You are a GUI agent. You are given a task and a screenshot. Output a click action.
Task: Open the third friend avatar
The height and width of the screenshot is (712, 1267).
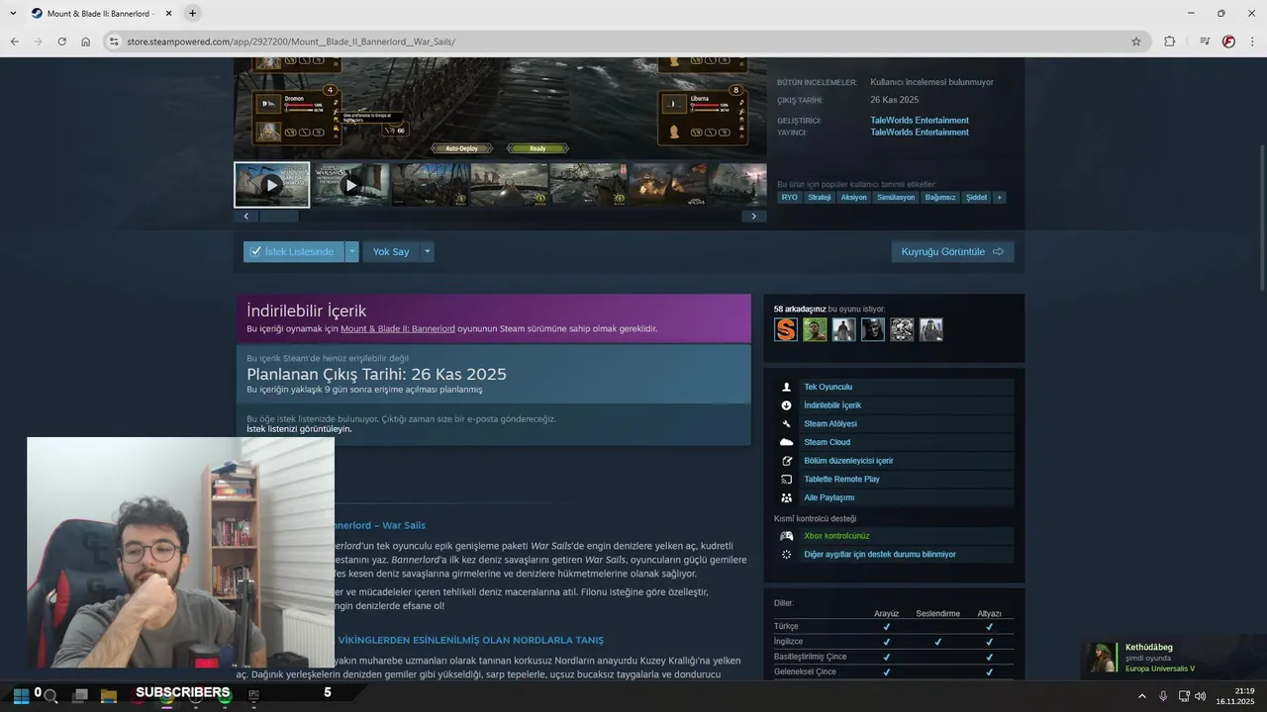pyautogui.click(x=843, y=329)
